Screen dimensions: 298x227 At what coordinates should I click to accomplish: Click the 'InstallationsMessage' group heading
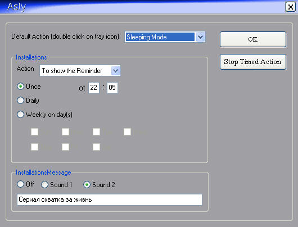tap(43, 172)
